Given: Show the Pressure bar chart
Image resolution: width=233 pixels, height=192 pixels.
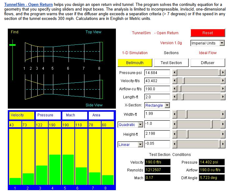Looking at the screenshot, I should point(48,115).
